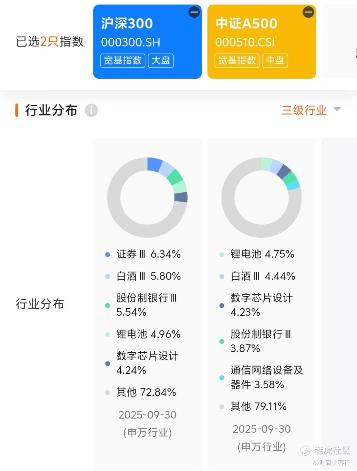Image resolution: width=357 pixels, height=471 pixels.
Task: Select 其他 79.11% legend entry
Action: (x=258, y=407)
